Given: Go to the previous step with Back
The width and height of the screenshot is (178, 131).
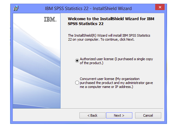Looking at the screenshot, I should [x=92, y=115].
